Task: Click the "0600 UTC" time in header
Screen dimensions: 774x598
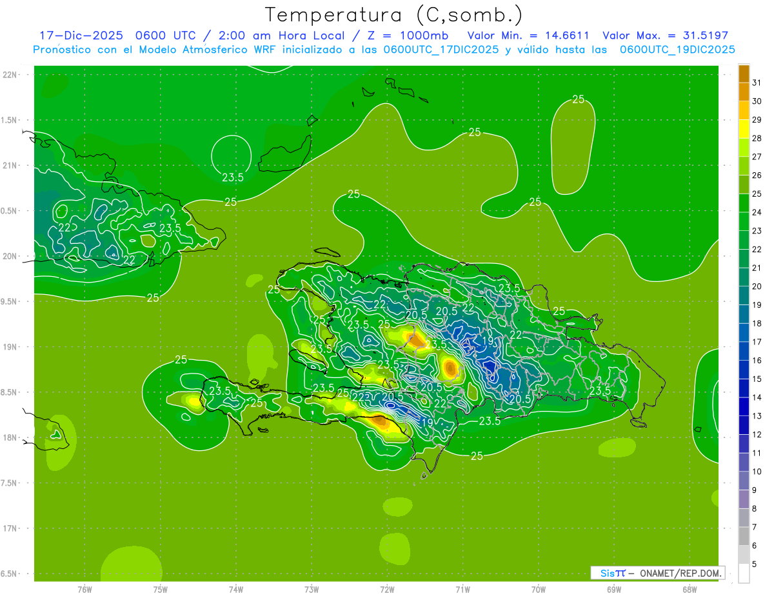Action: pos(165,35)
